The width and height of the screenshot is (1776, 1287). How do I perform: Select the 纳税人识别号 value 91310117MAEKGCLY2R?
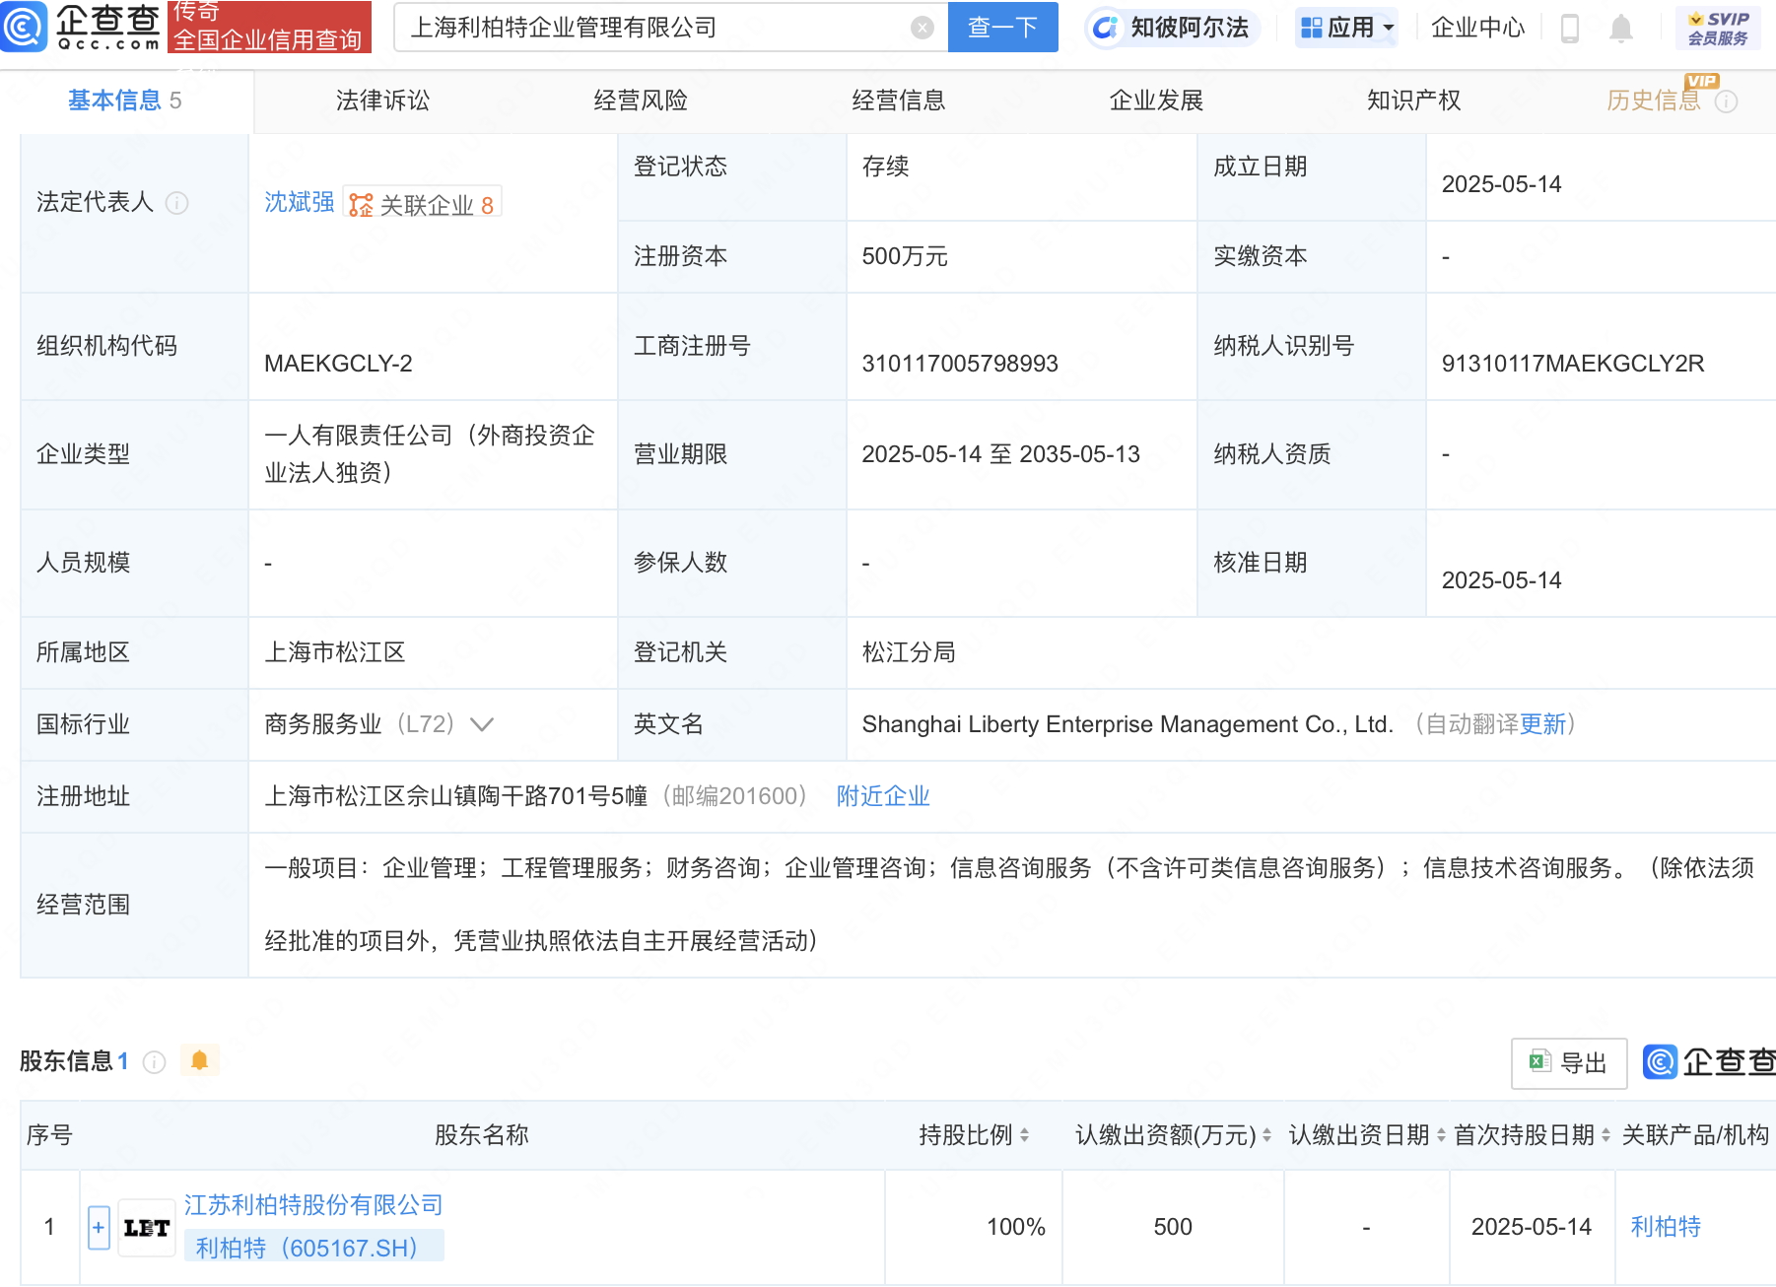coord(1572,364)
